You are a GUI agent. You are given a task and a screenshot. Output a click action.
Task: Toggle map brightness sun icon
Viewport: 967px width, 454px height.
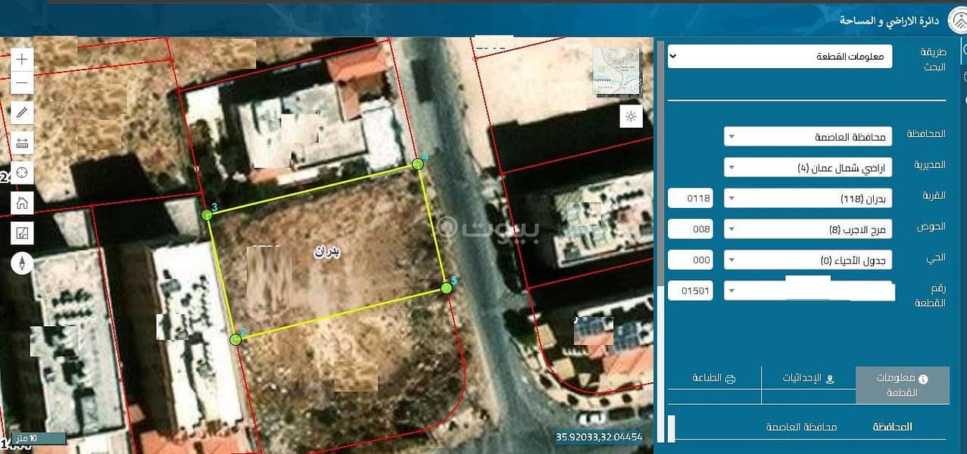click(630, 116)
